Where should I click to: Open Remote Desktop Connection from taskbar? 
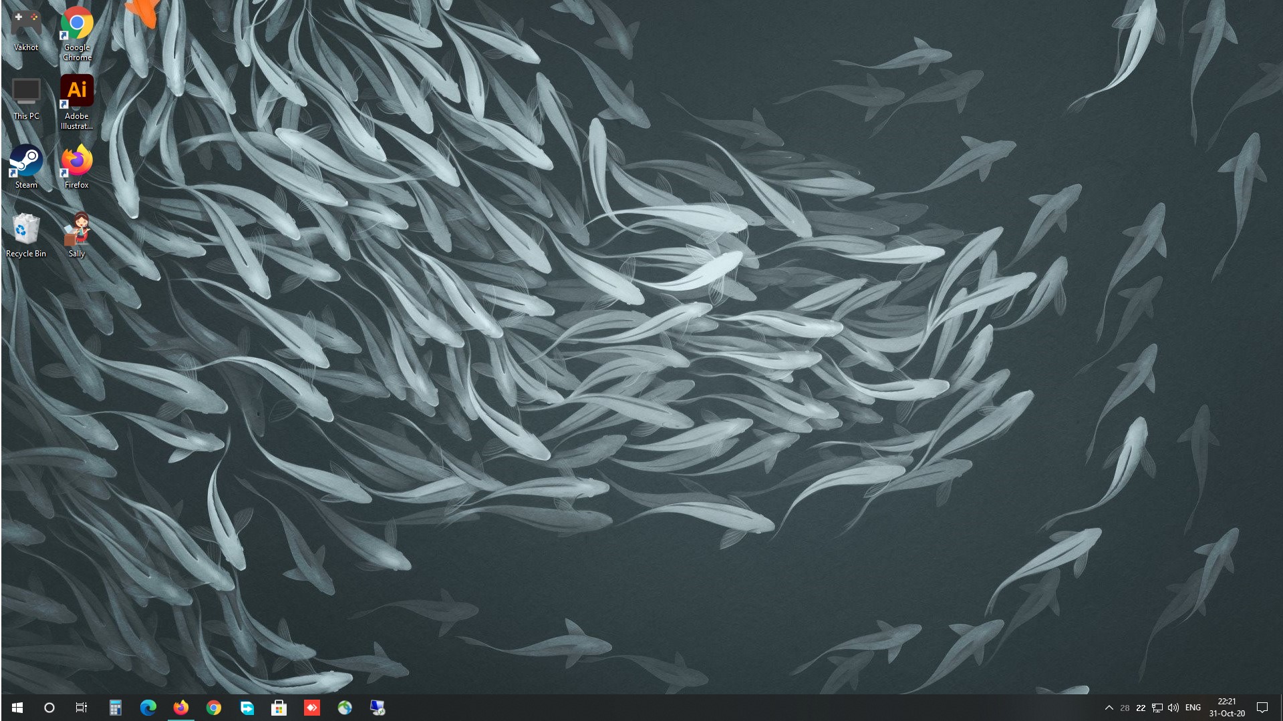tap(378, 708)
